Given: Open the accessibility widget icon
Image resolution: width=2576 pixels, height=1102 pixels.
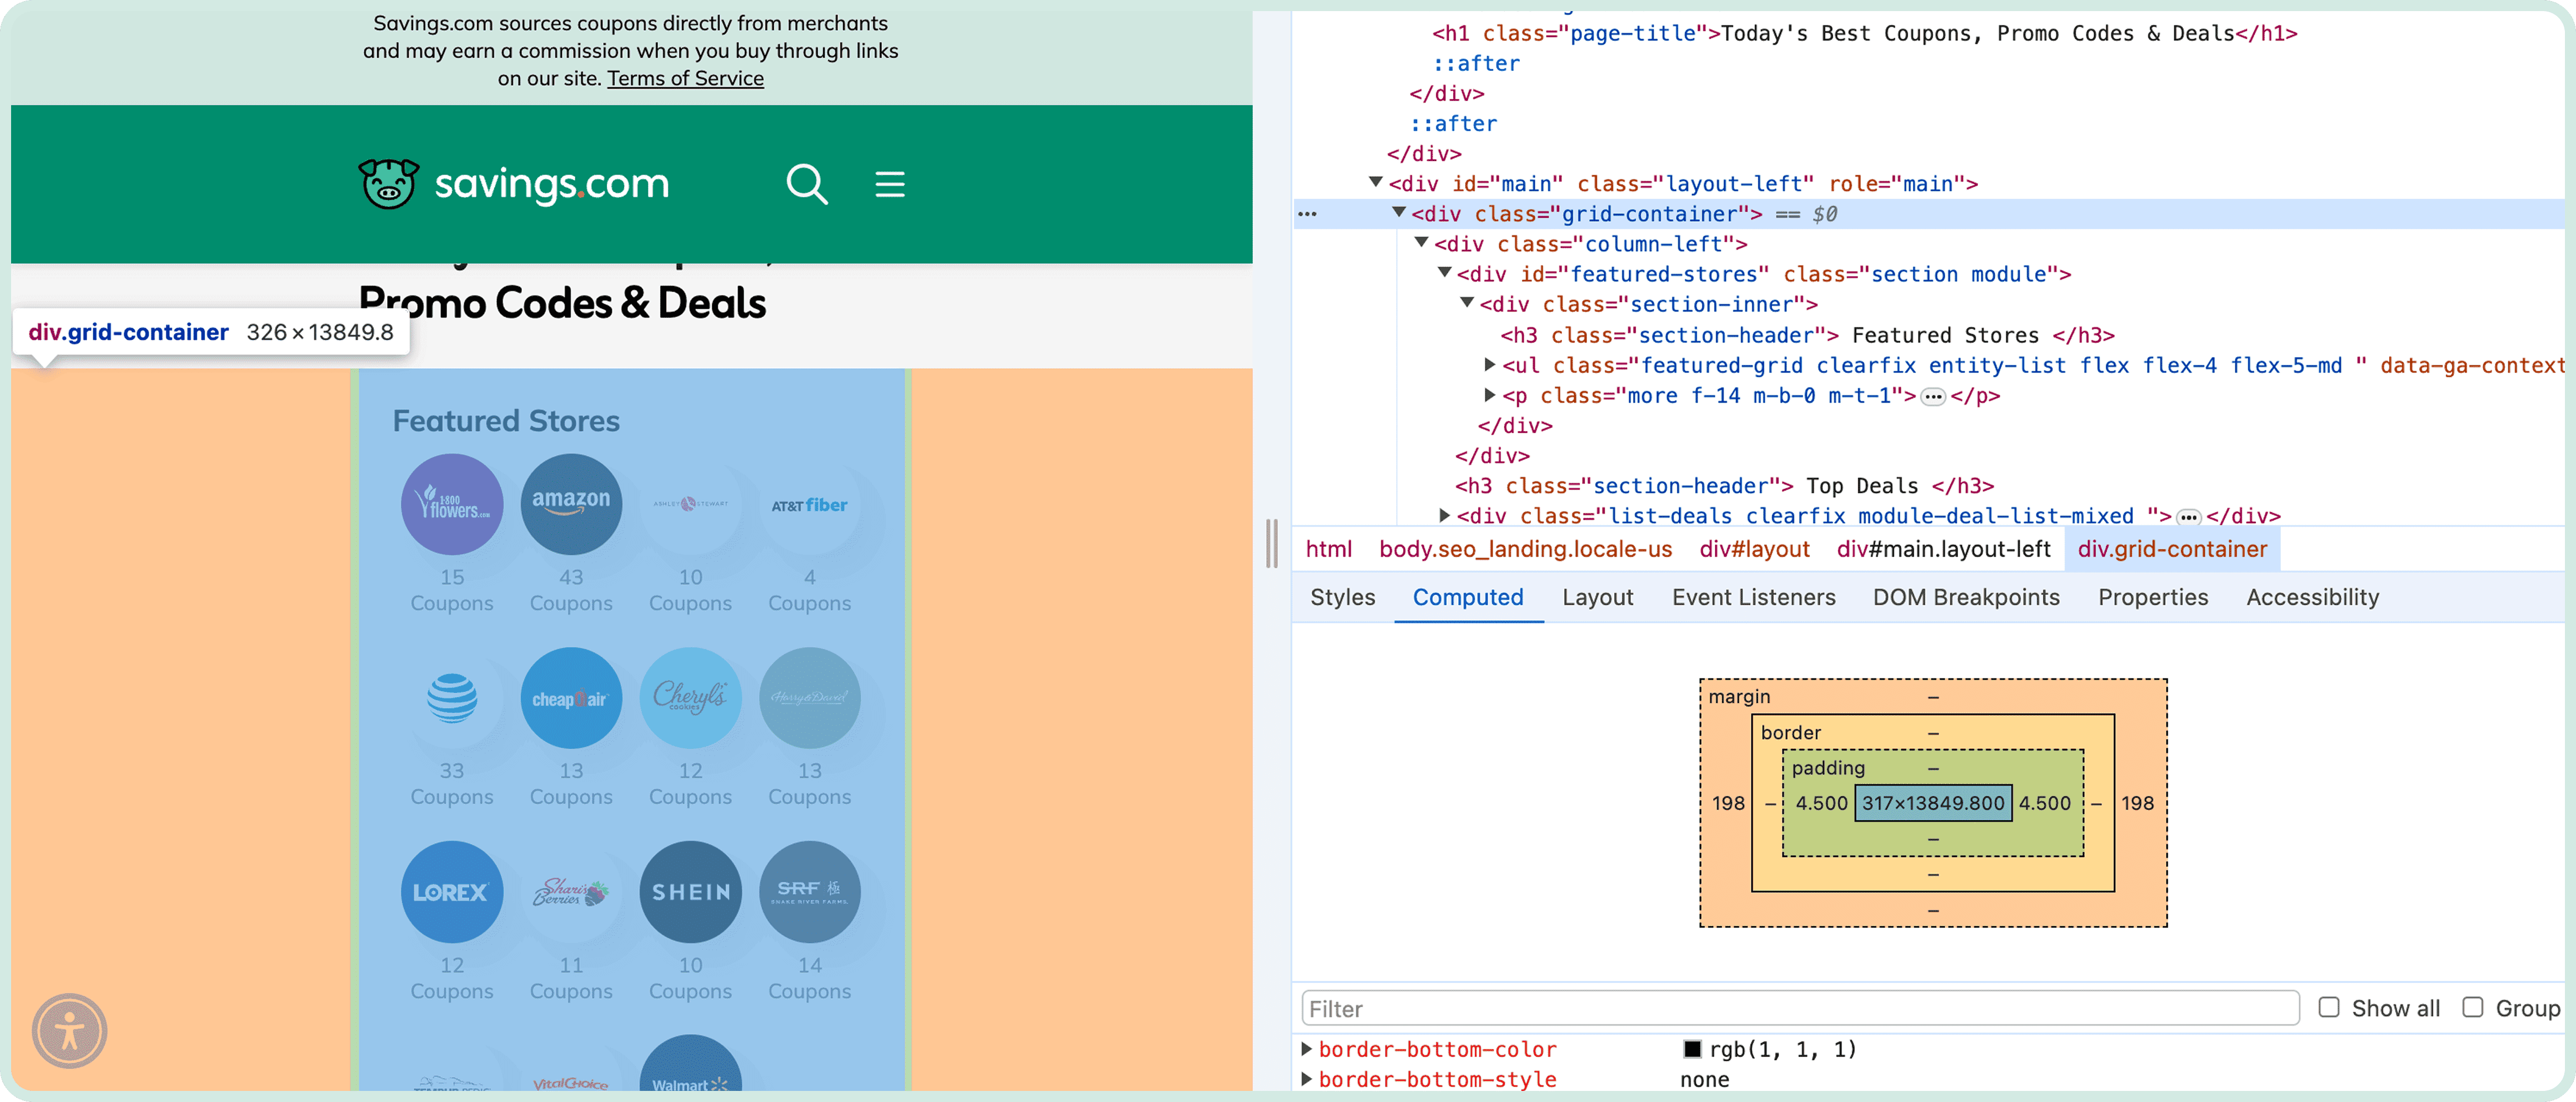Looking at the screenshot, I should 69,1030.
